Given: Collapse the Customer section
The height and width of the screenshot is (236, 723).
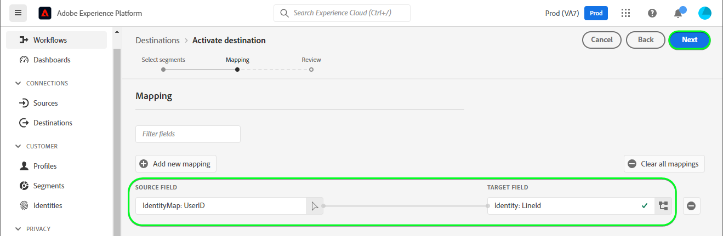Looking at the screenshot, I should (x=18, y=146).
